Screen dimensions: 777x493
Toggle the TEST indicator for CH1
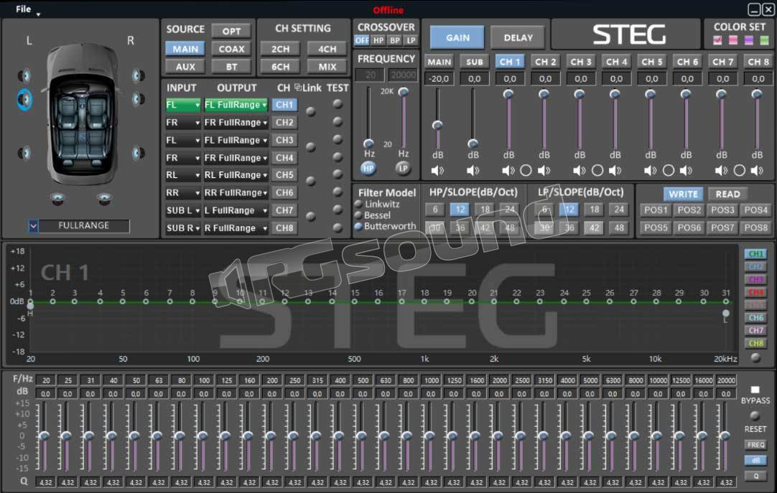[x=338, y=103]
